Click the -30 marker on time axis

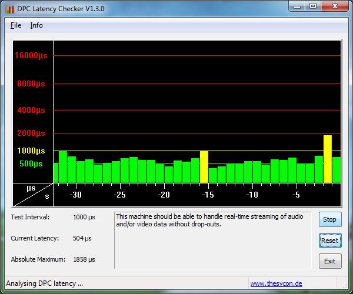coord(76,195)
